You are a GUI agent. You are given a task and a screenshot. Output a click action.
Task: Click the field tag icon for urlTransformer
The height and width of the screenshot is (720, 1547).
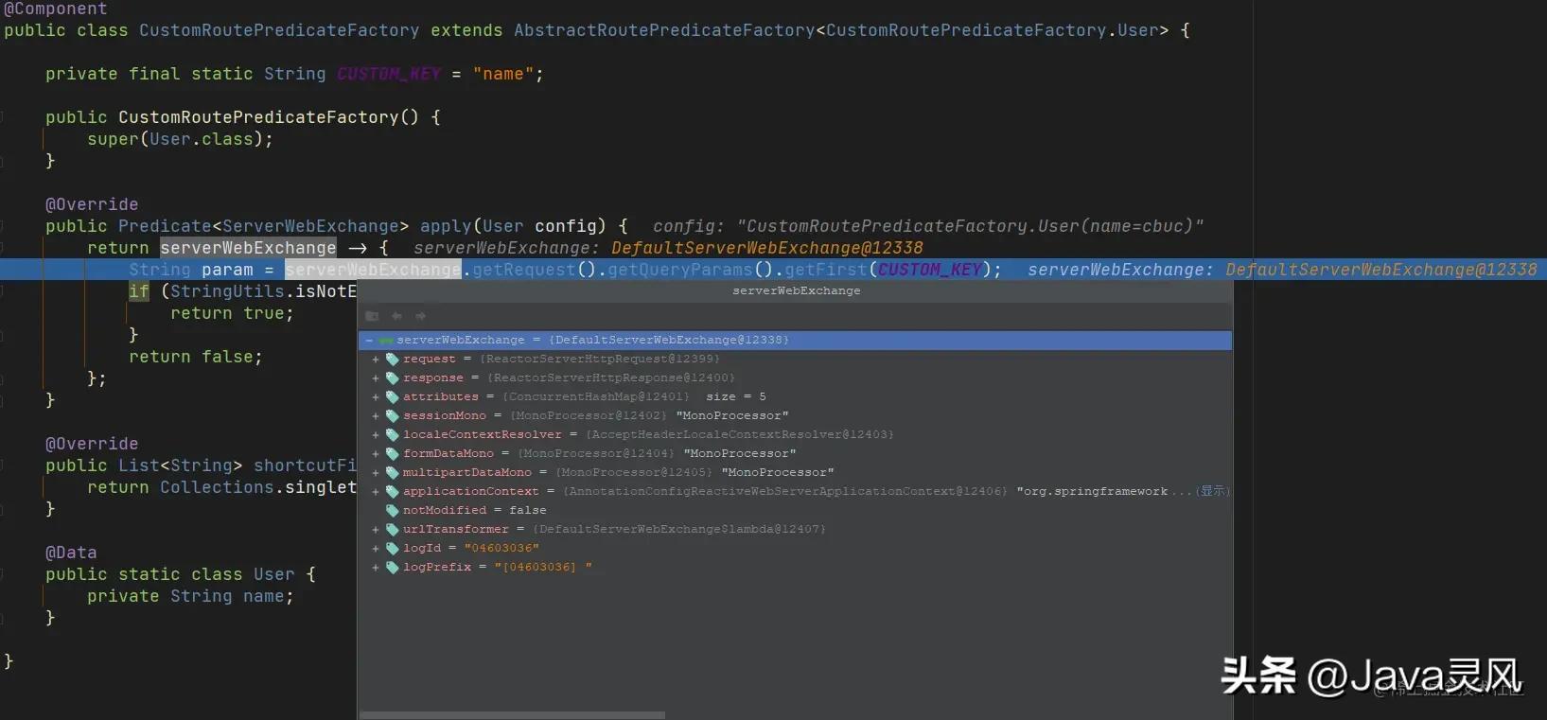tap(393, 530)
